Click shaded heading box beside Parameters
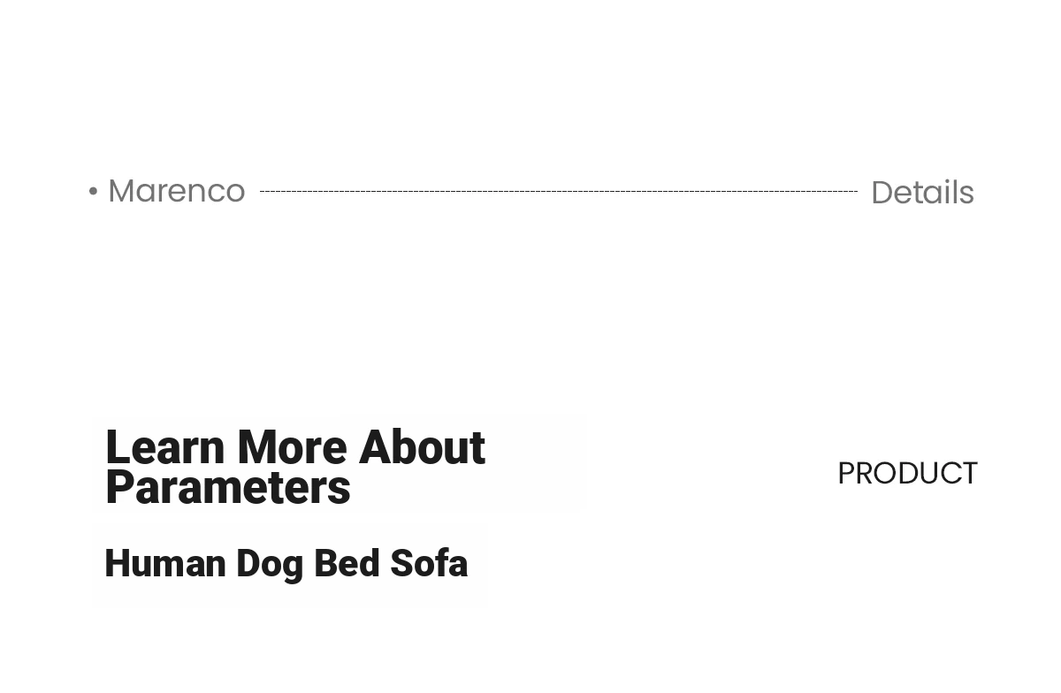Image resolution: width=1061 pixels, height=693 pixels. 469,488
